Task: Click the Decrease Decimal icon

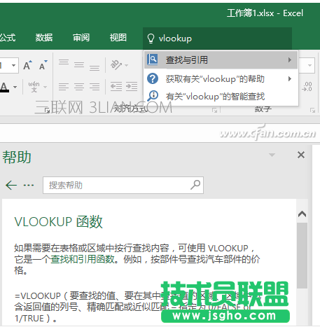Action: point(307,87)
